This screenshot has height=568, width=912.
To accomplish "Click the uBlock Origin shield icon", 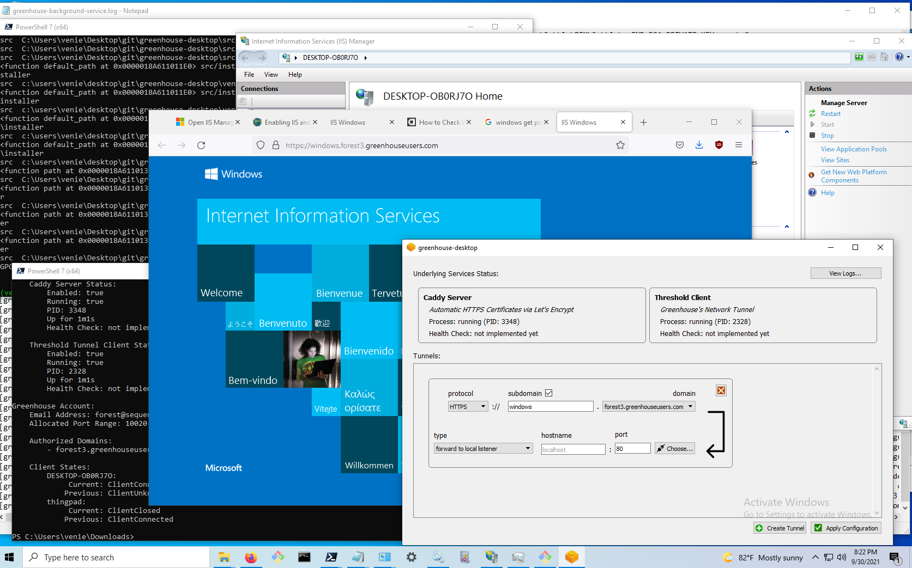I will [x=719, y=145].
